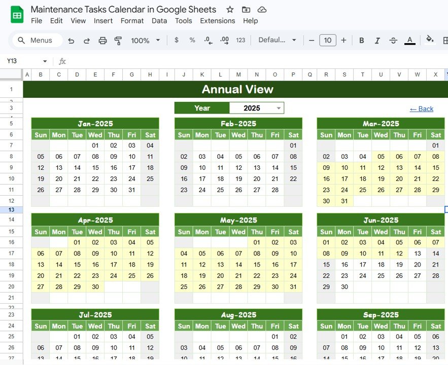Select the Apr-2025 month header

[x=95, y=220]
